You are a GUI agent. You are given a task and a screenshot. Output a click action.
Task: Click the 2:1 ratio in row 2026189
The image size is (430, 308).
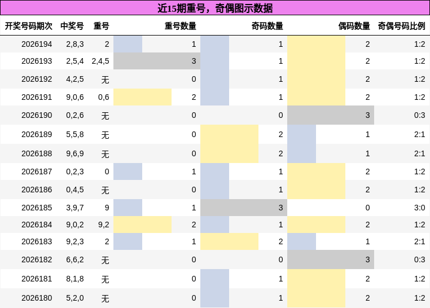click(420, 134)
